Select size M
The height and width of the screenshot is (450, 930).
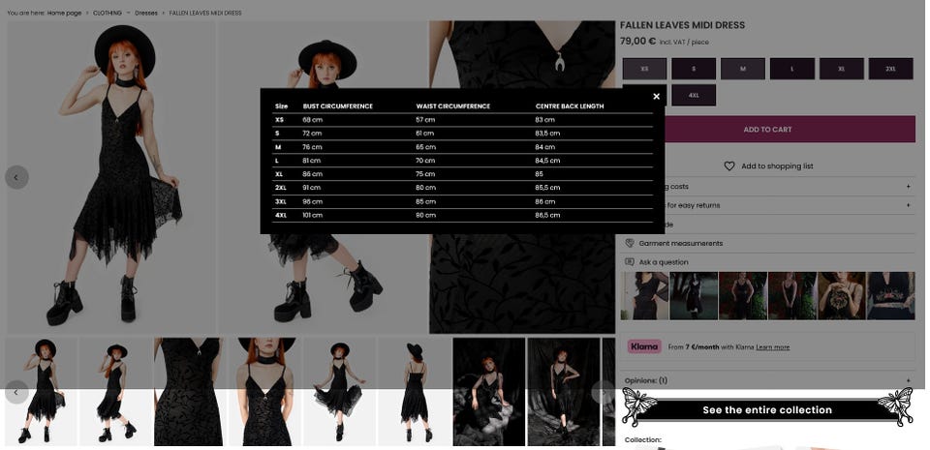743,69
